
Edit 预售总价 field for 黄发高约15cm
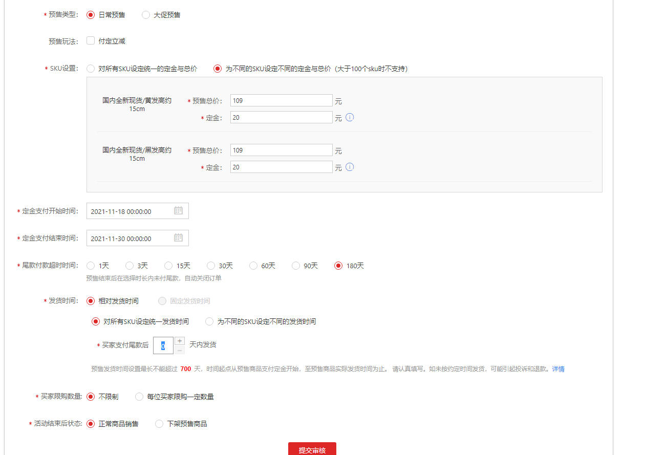(x=282, y=100)
